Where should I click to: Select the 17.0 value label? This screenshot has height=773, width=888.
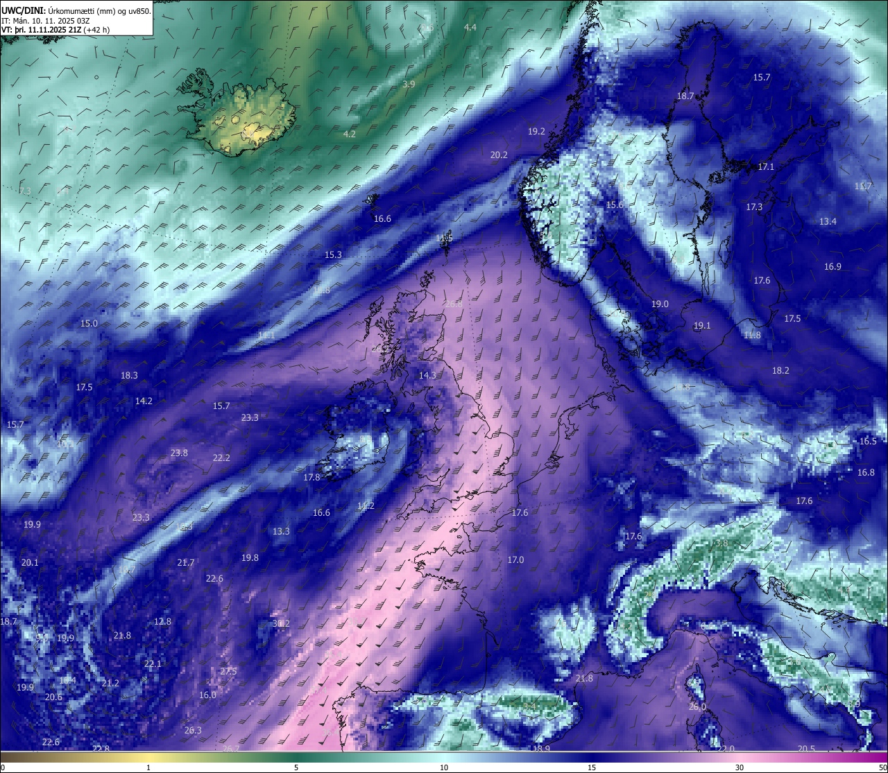tap(515, 559)
